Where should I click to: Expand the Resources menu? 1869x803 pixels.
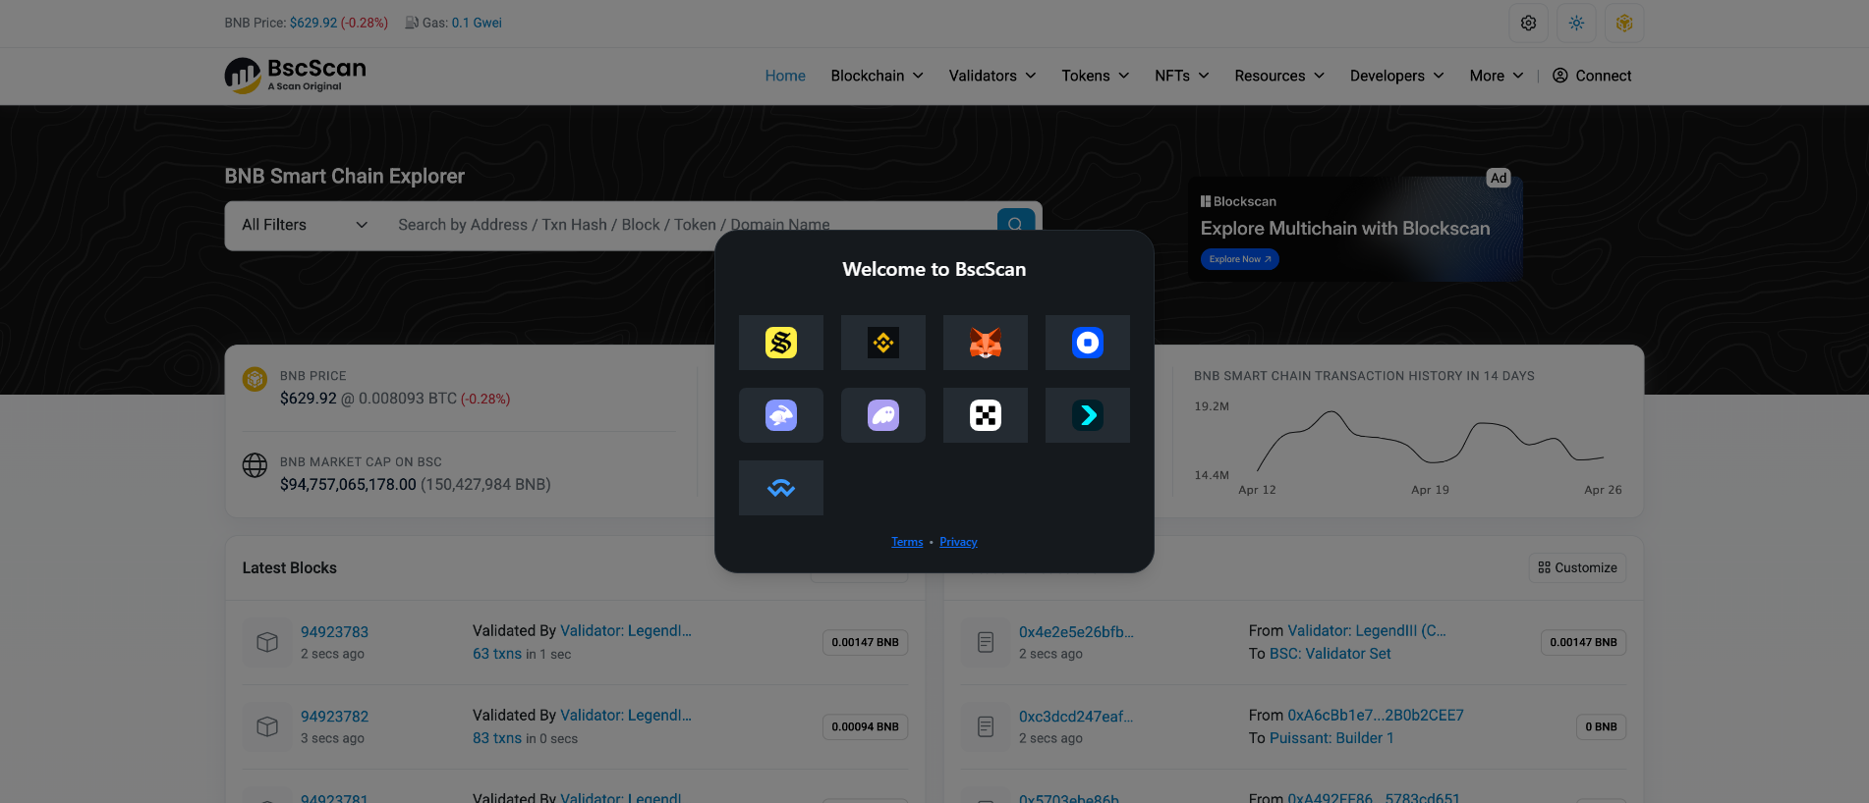(x=1279, y=76)
